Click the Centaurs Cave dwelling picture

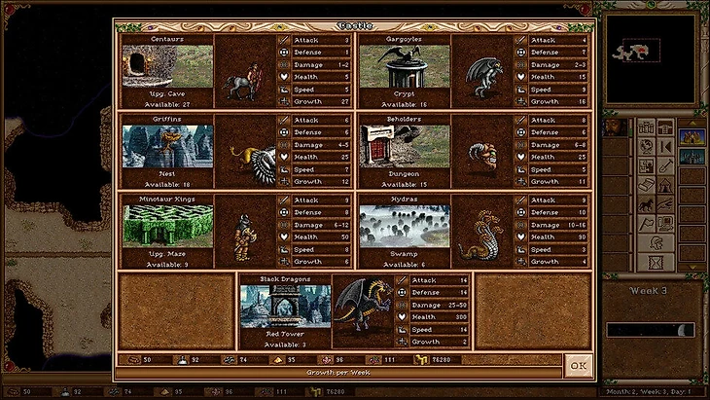(167, 66)
